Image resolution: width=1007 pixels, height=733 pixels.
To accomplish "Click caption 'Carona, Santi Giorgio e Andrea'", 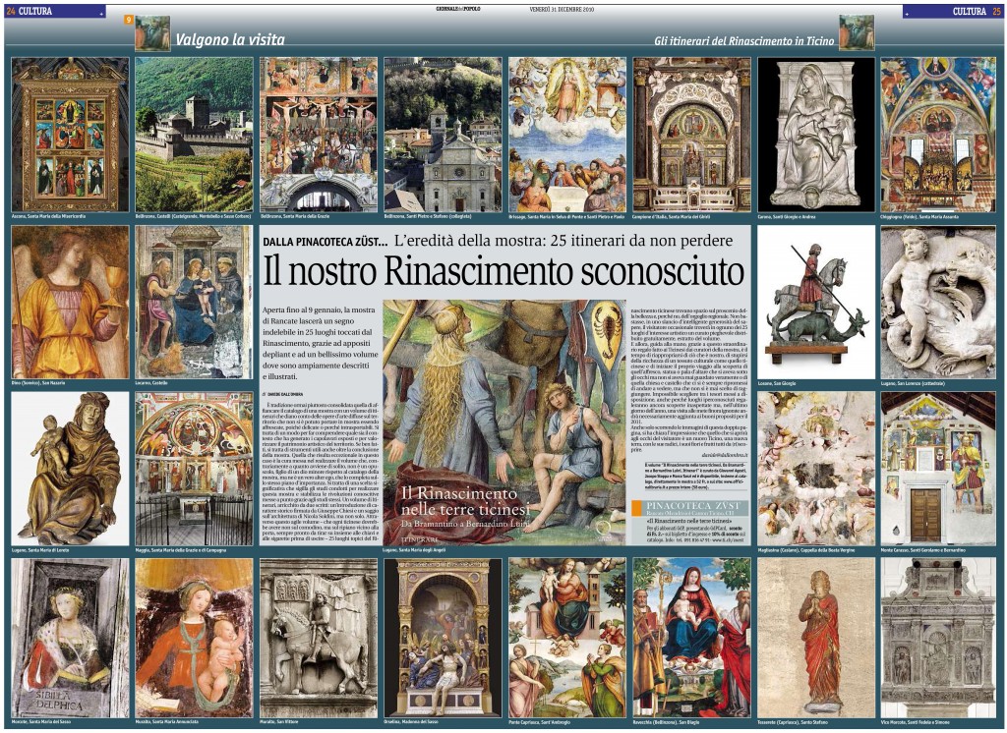I will [x=787, y=217].
